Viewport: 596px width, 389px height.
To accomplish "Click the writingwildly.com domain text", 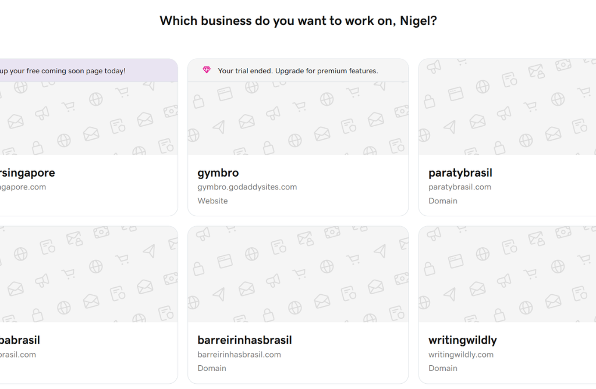I will click(x=461, y=355).
